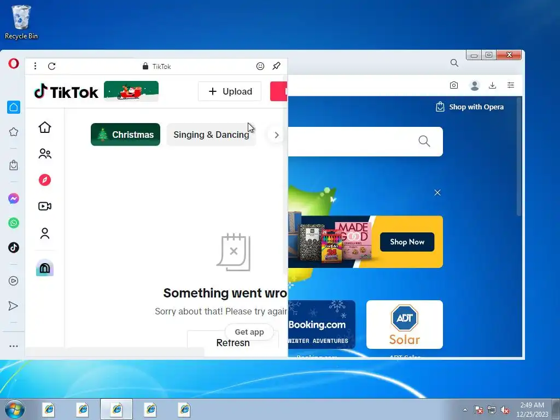Click the active third taskbar browser icon

[116, 409]
